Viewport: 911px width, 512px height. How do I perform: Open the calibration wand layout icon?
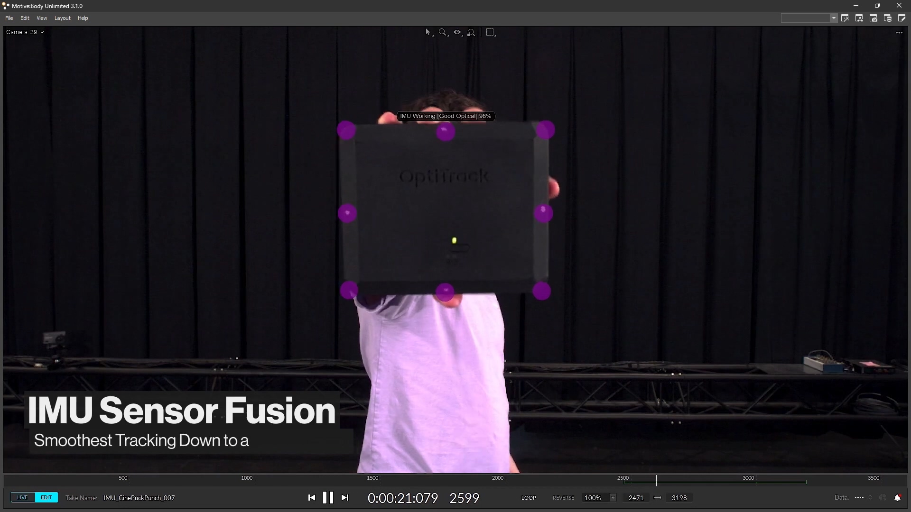pyautogui.click(x=845, y=18)
